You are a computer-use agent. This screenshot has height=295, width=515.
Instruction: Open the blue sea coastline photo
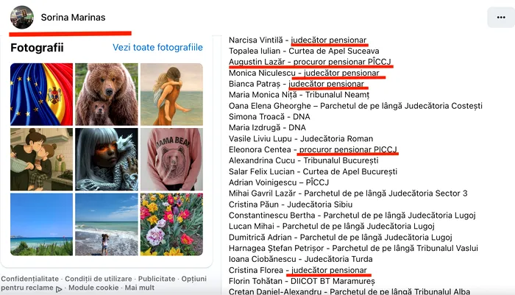point(41,224)
